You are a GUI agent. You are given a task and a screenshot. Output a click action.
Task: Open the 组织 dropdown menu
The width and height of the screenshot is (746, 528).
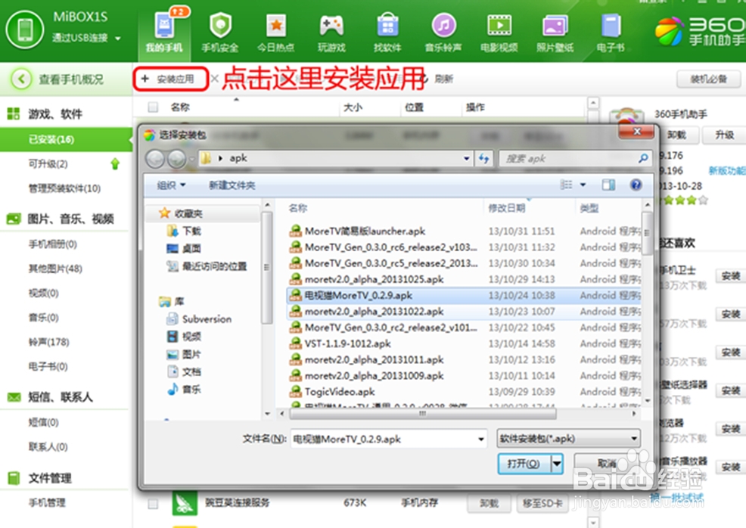(171, 185)
